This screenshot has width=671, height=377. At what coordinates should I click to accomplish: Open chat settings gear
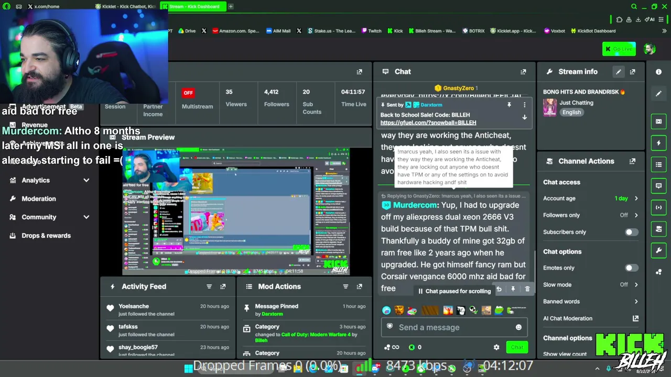tap(496, 347)
